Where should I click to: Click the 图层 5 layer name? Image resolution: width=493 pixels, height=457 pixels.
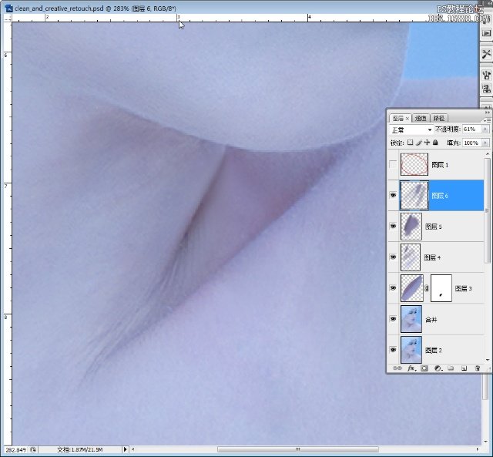pyautogui.click(x=433, y=227)
